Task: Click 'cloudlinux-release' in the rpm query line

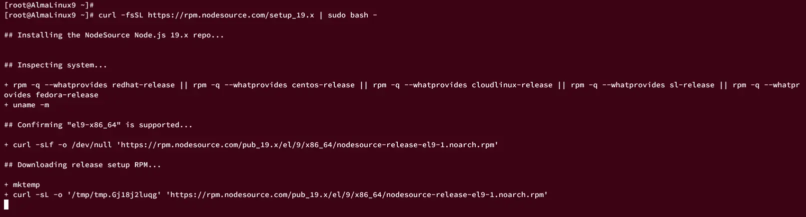Action: pyautogui.click(x=512, y=85)
